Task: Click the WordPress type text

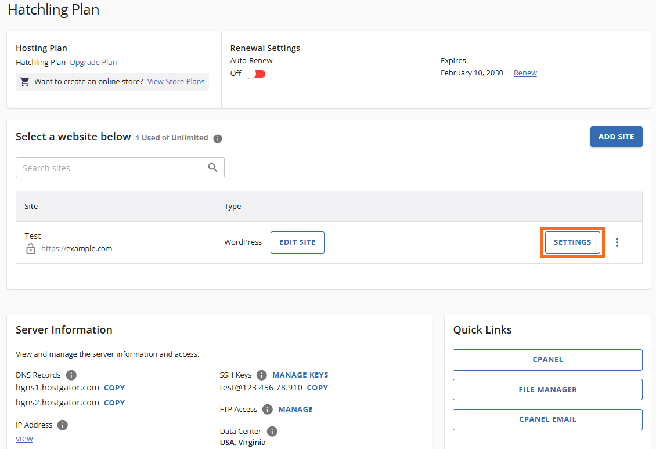Action: click(243, 242)
